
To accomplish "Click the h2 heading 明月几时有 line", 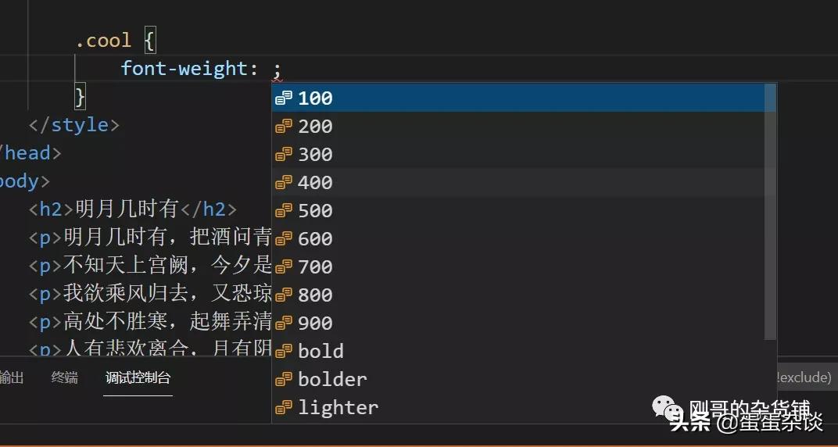I will [133, 209].
